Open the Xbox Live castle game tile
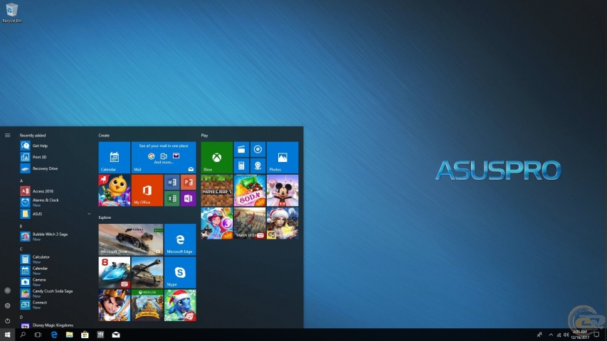Image resolution: width=607 pixels, height=341 pixels. coord(147,305)
